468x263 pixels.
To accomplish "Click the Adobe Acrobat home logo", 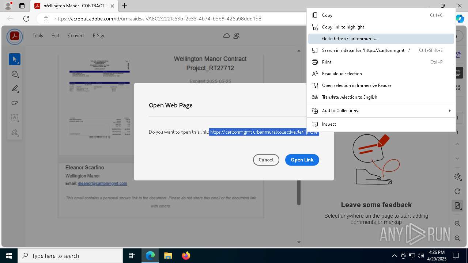I will click(15, 36).
